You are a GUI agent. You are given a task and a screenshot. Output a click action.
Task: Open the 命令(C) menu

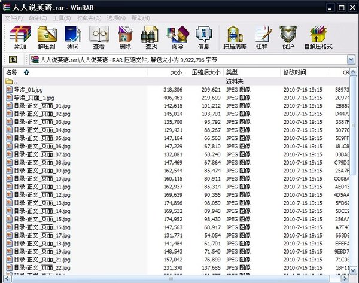pos(38,18)
